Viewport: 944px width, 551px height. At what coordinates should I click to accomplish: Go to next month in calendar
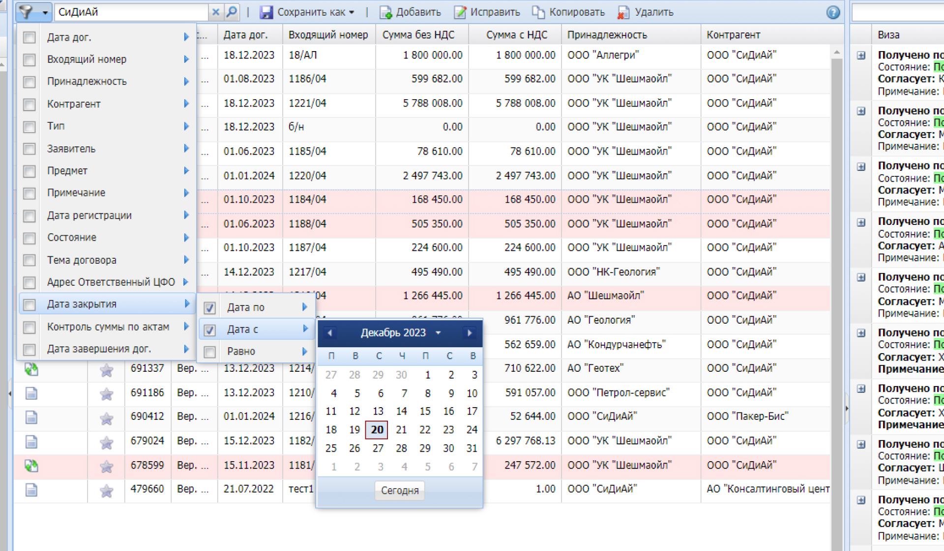pos(470,333)
